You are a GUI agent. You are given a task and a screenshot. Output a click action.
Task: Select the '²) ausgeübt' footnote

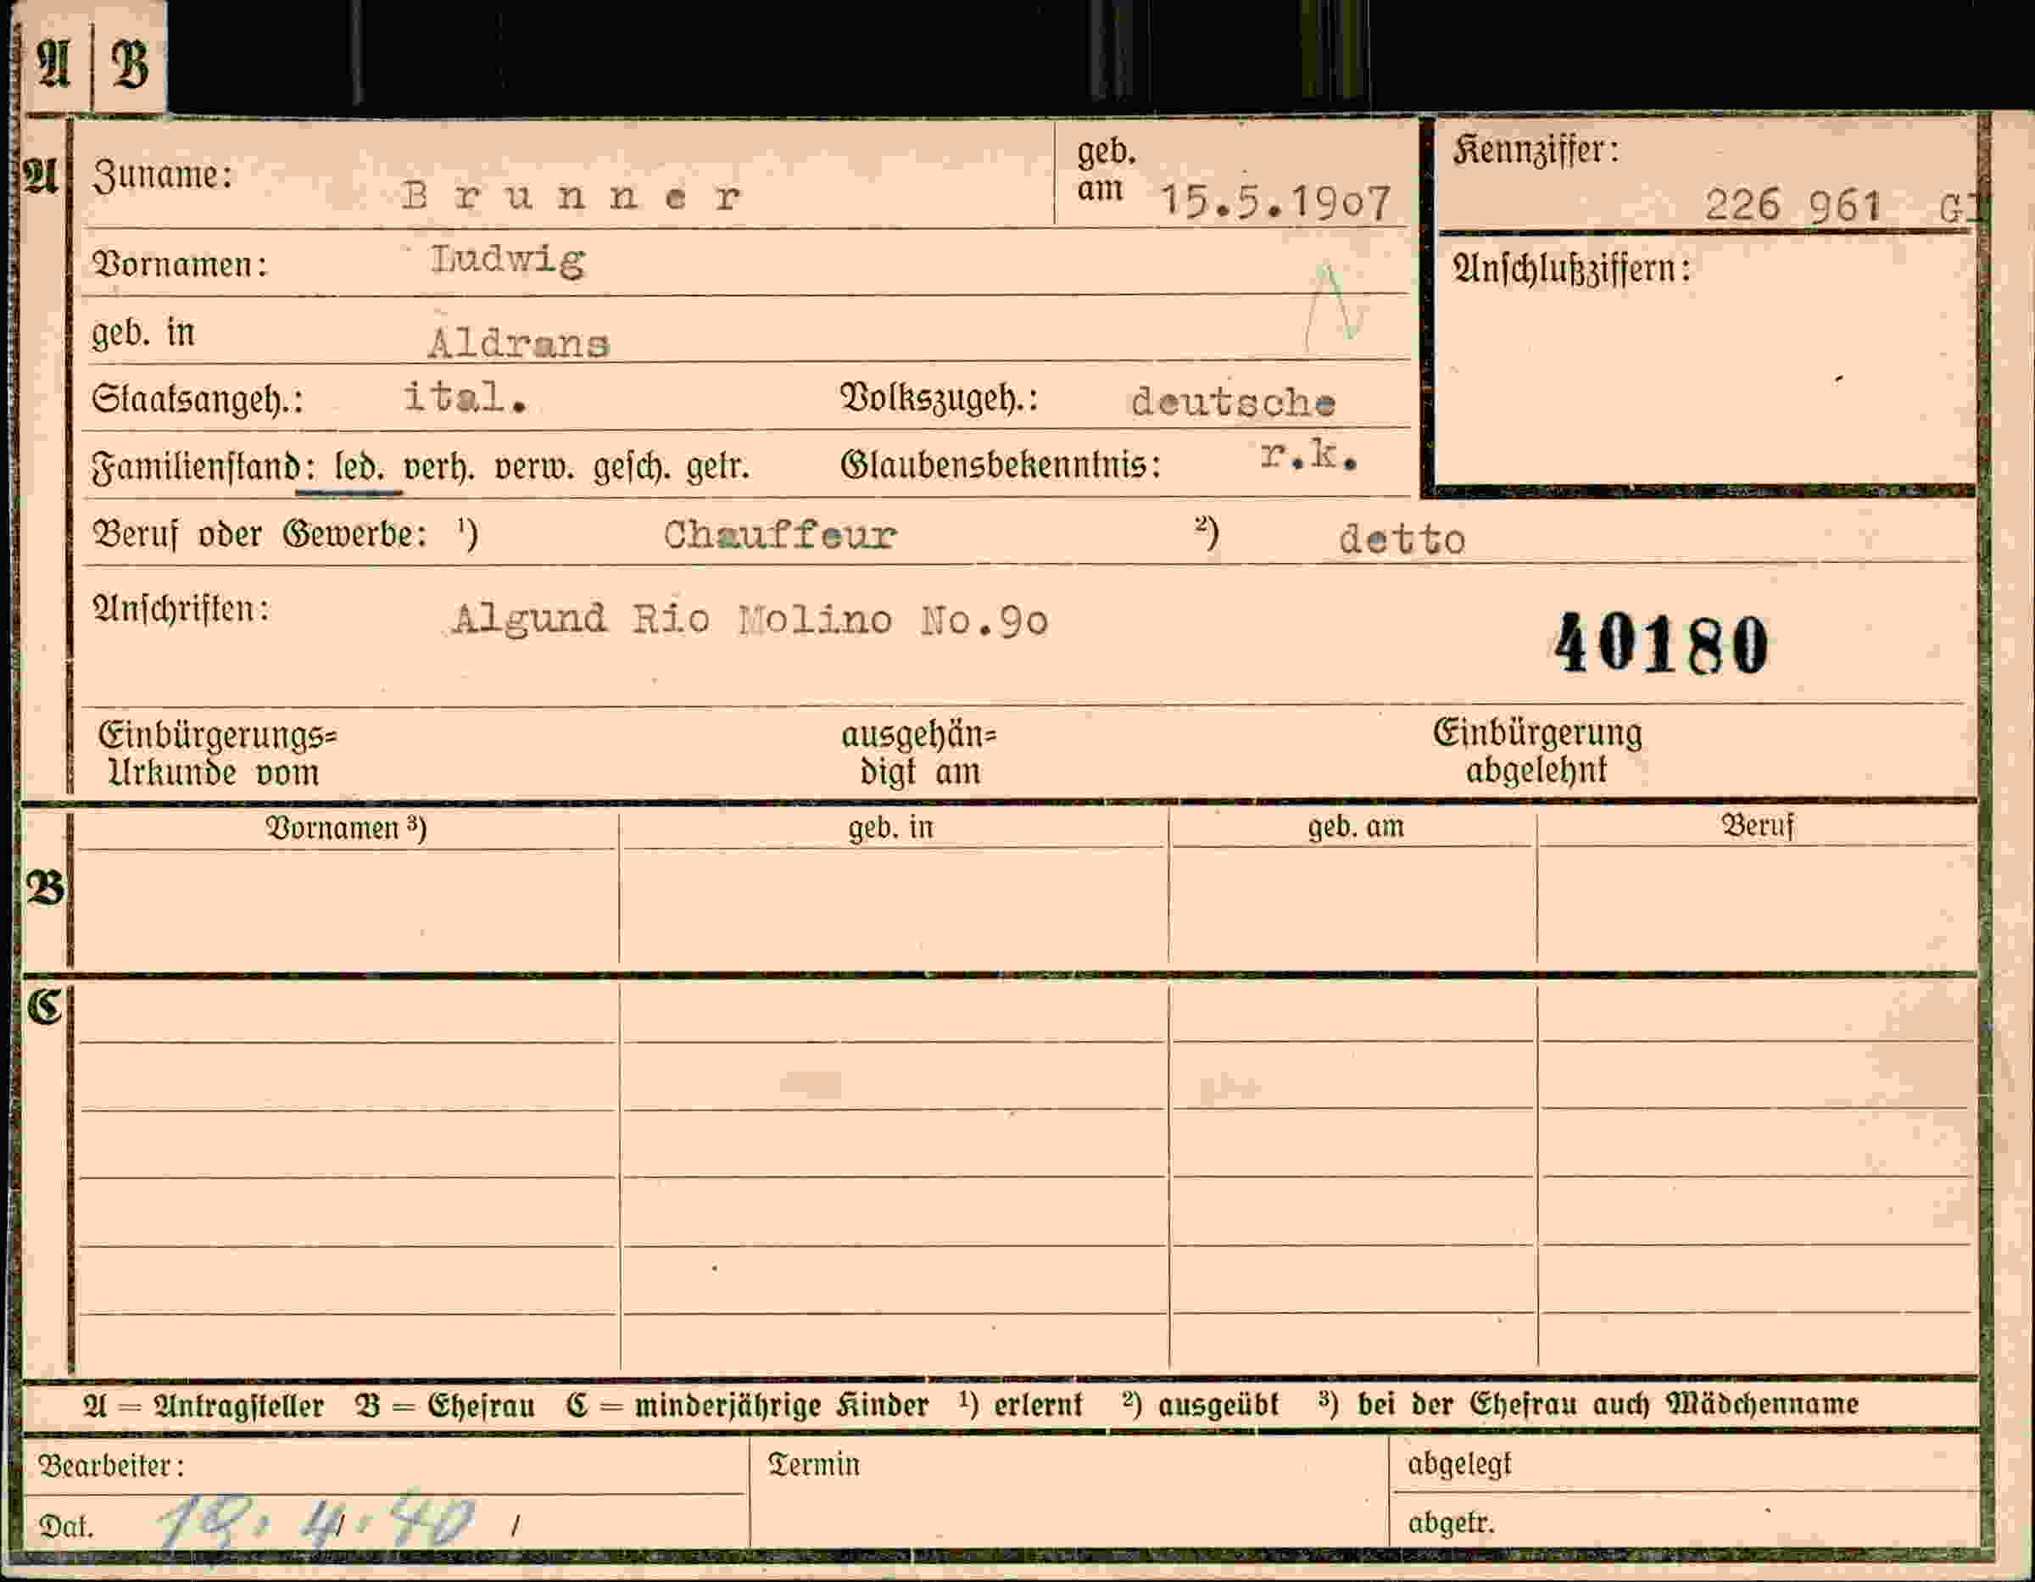tap(1200, 1404)
